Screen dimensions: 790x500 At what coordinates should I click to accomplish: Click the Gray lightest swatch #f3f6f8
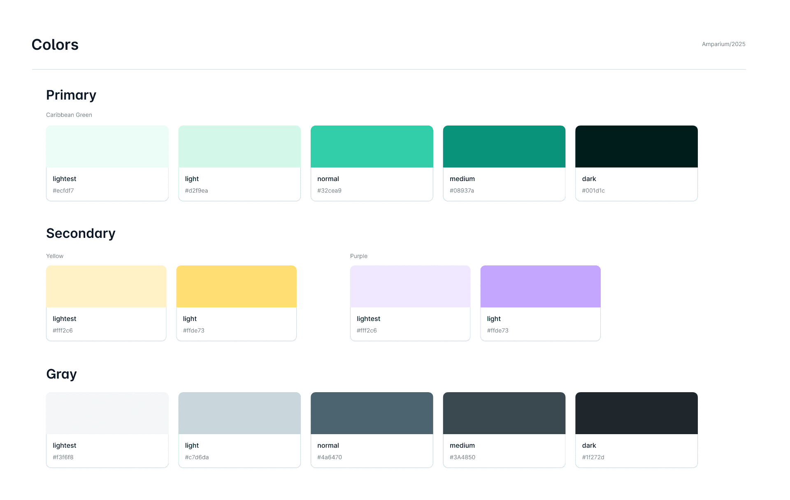107,414
